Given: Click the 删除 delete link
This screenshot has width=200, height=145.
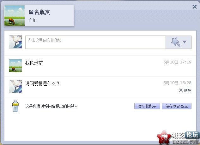Looking at the screenshot, I should pos(187,90).
